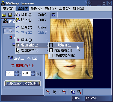This screenshot has width=113, height=102.
Task: Select 複製(C) menu entry
Action: [32, 15]
